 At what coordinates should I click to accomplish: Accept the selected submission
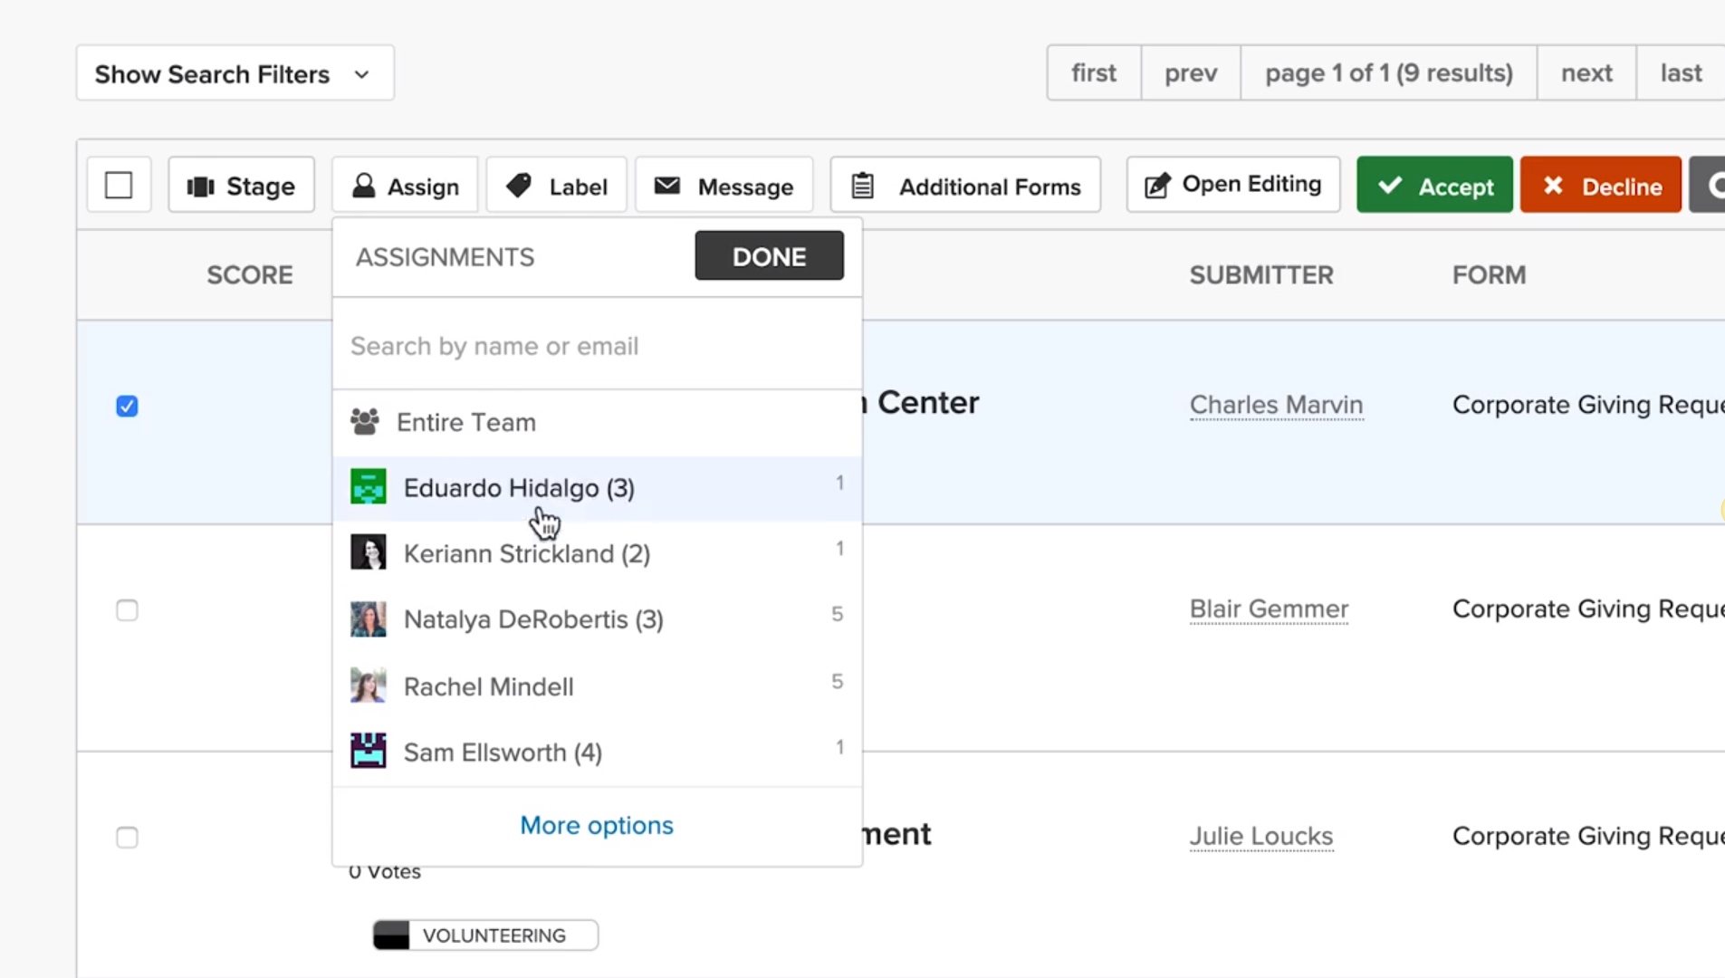point(1434,185)
